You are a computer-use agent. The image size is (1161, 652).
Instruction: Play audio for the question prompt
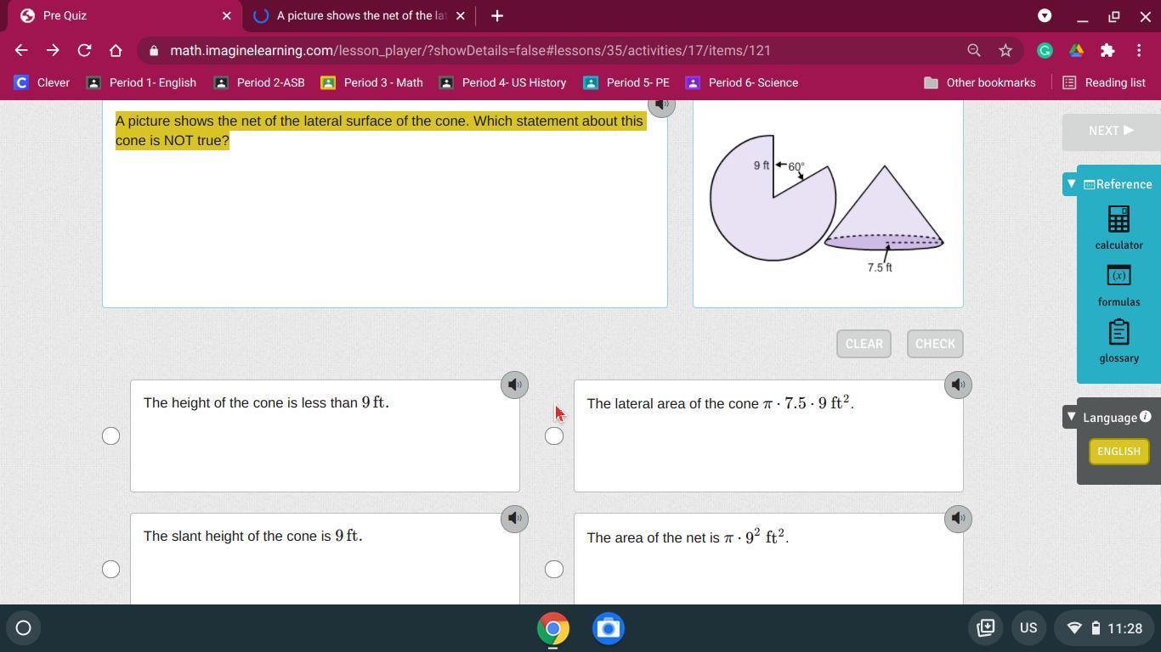point(661,104)
